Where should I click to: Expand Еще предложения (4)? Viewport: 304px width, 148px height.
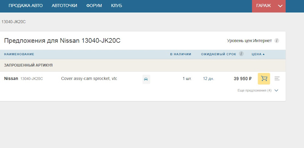[x=258, y=91]
